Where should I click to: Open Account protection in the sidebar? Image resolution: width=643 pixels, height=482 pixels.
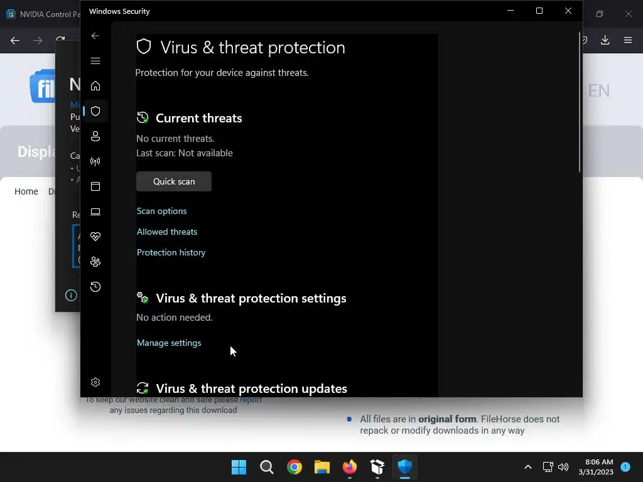95,136
